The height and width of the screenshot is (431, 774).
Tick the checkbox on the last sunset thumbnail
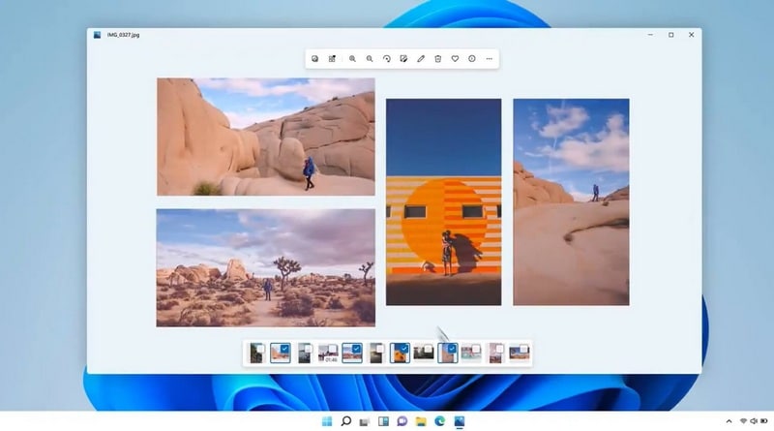523,349
